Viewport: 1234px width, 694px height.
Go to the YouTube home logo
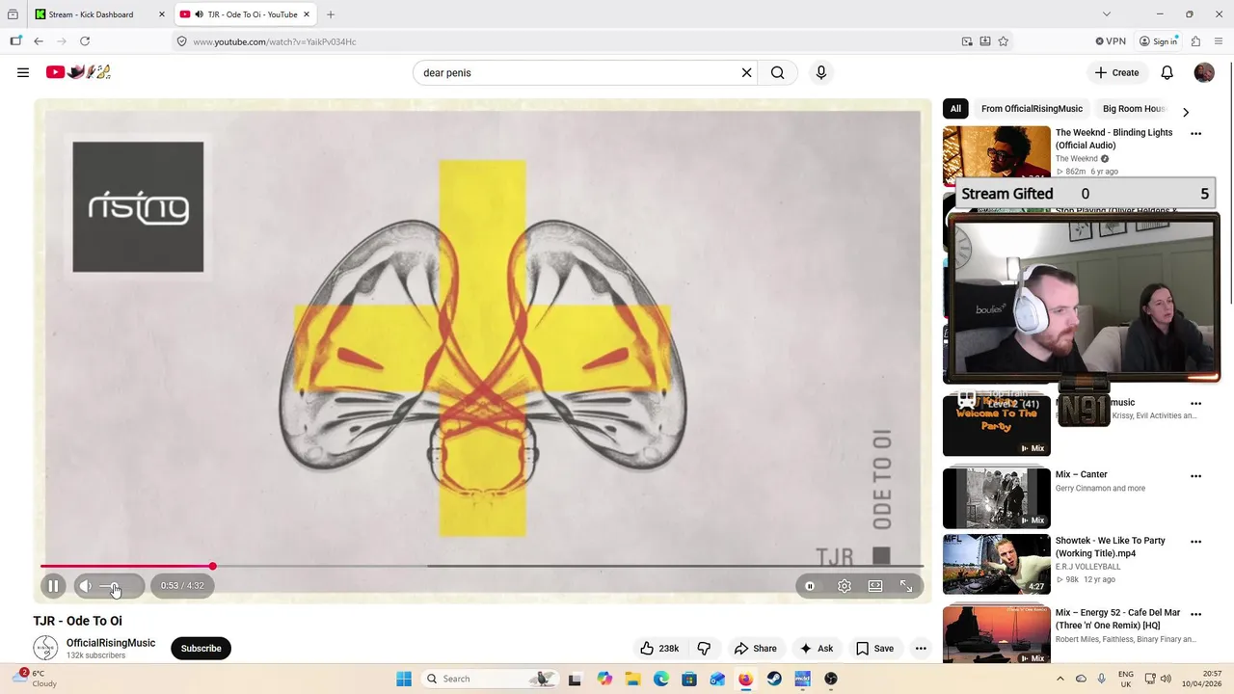click(78, 72)
